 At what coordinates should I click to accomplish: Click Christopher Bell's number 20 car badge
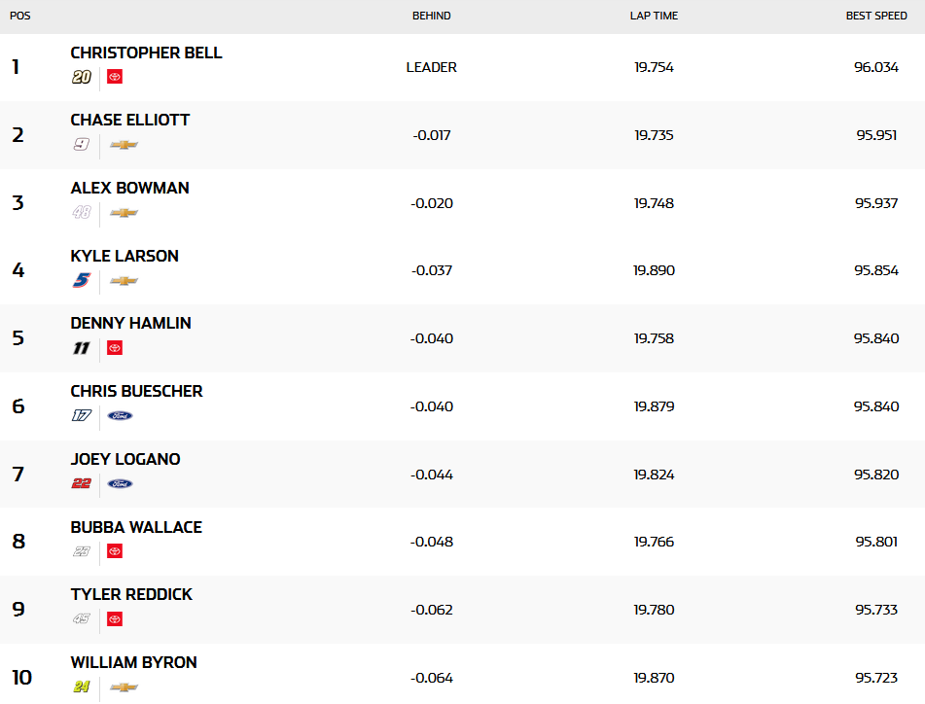(82, 77)
